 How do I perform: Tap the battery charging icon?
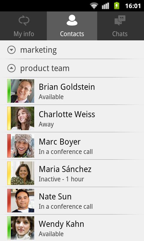pyautogui.click(x=117, y=6)
